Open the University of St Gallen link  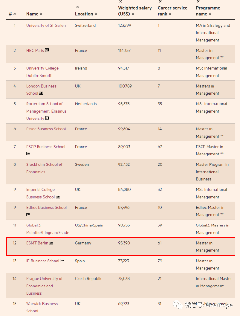[x=46, y=25]
